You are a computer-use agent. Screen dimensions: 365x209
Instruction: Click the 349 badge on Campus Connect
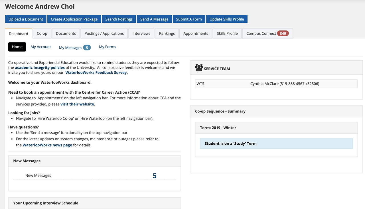tap(283, 33)
